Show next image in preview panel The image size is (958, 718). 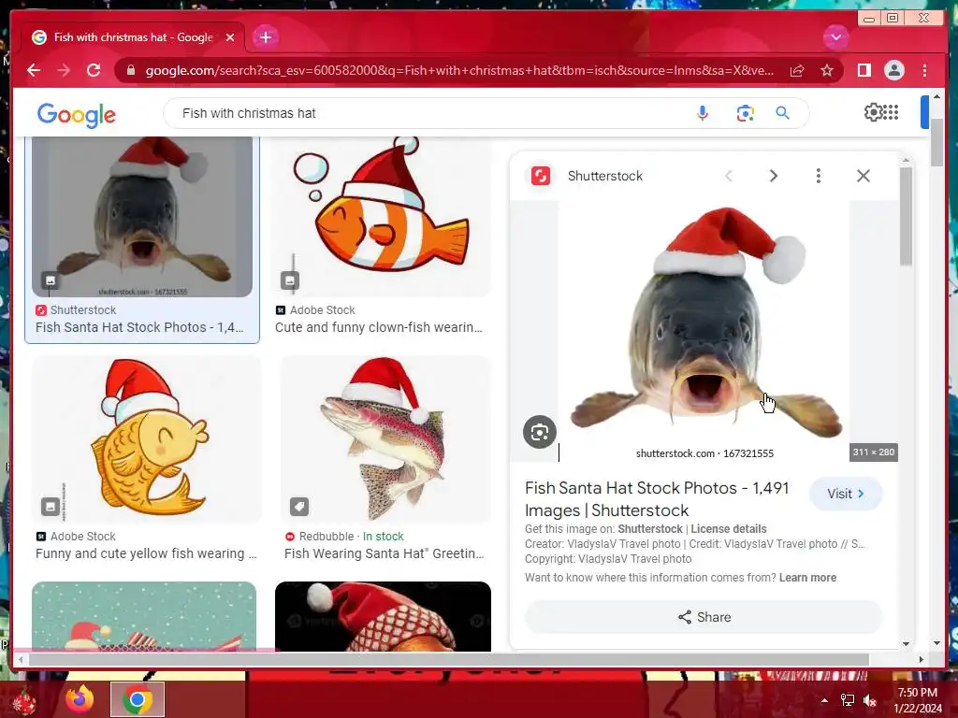click(774, 176)
